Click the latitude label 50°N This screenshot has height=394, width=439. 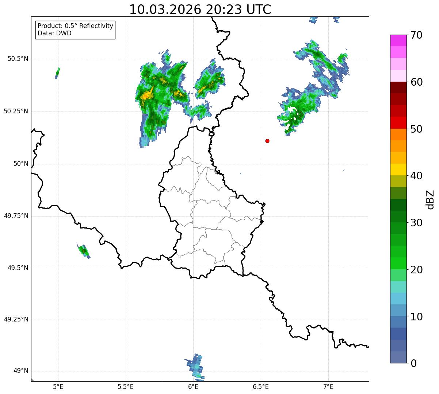point(21,164)
